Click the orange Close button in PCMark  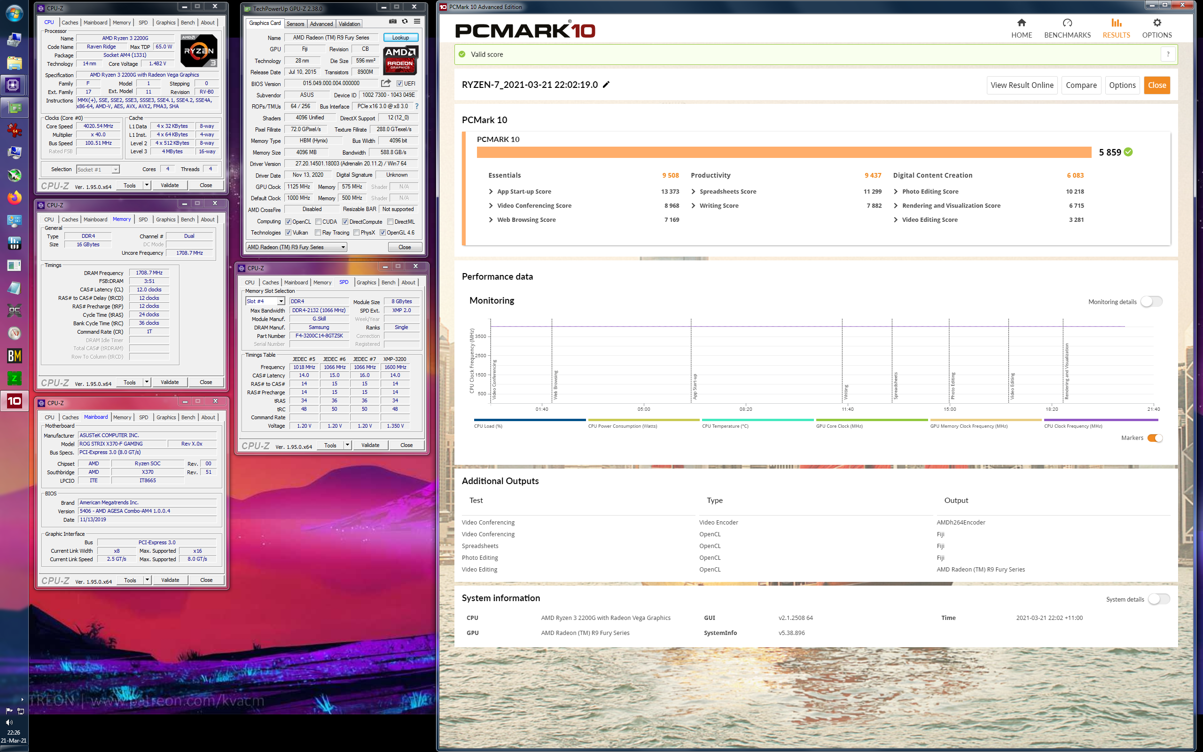[1157, 85]
